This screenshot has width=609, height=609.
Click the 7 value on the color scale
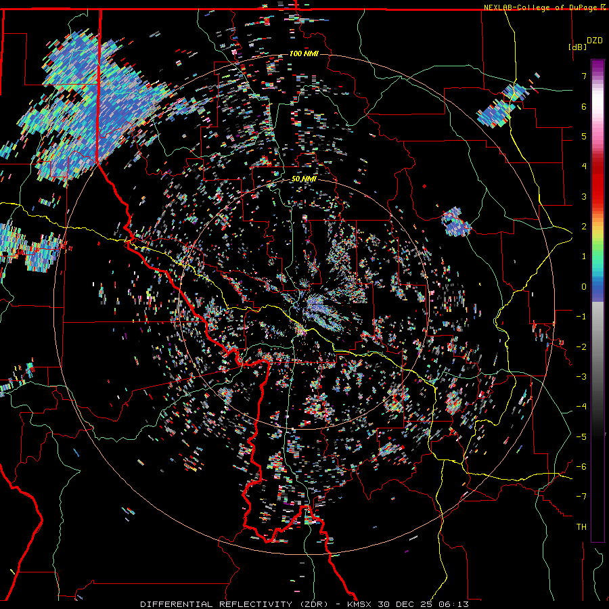584,76
